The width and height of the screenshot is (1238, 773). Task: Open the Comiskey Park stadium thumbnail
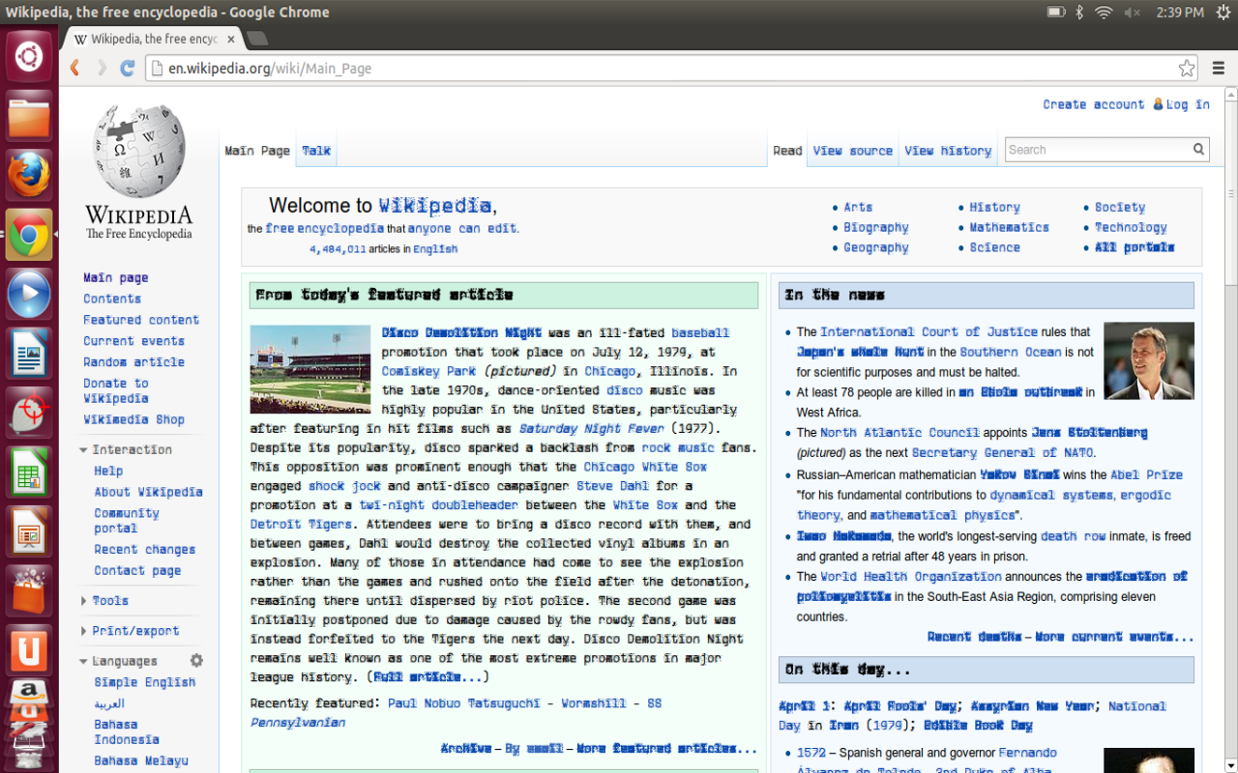(x=310, y=369)
